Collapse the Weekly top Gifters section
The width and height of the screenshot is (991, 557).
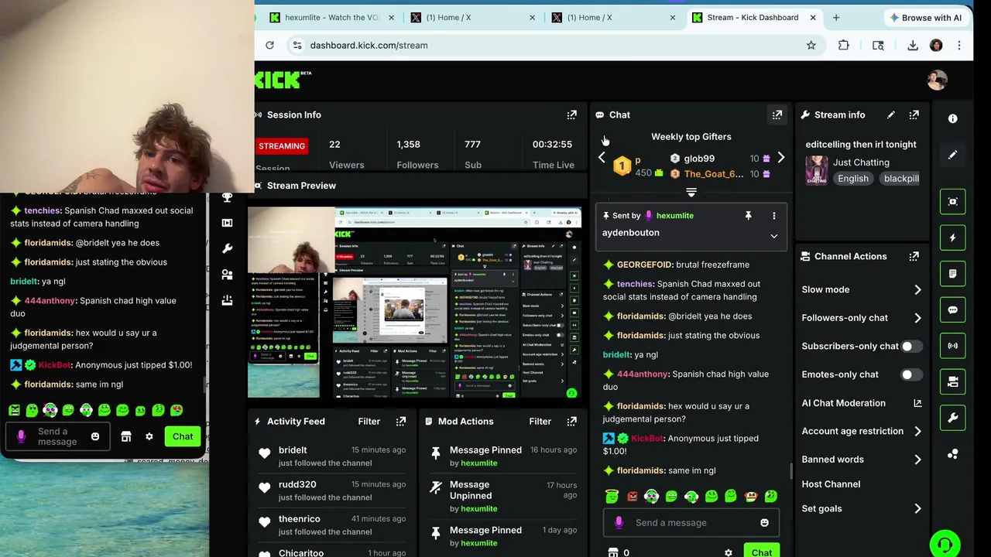coord(691,192)
